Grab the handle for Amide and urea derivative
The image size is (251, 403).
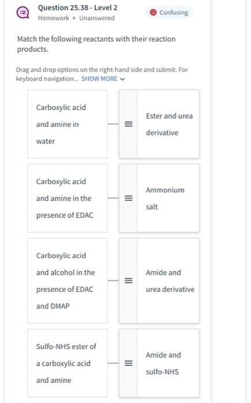129,281
